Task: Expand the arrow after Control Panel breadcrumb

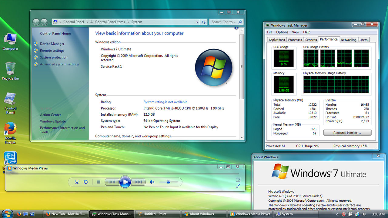Action: (87, 22)
